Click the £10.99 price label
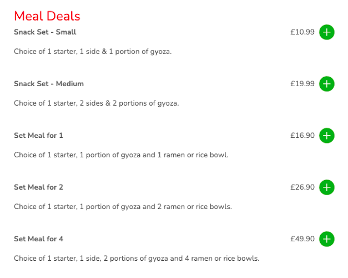Image resolution: width=348 pixels, height=278 pixels. (302, 32)
